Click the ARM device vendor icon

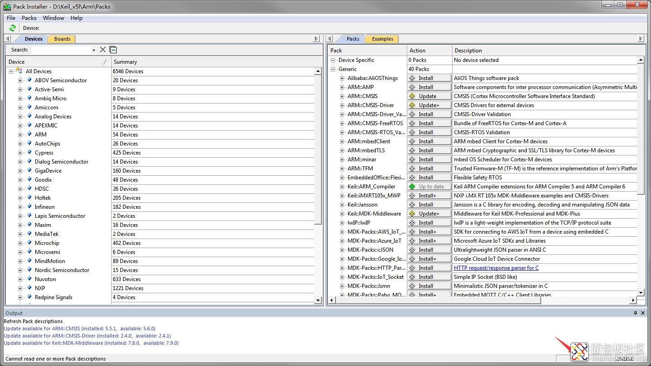tap(29, 134)
